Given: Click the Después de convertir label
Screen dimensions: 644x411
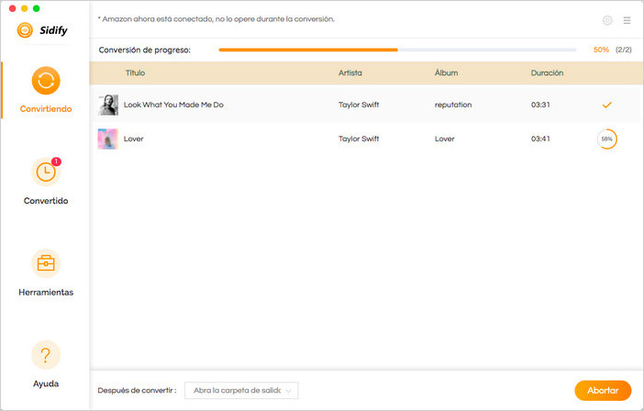Looking at the screenshot, I should point(138,391).
